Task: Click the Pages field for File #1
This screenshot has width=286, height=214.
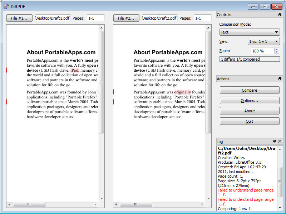Action: 95,18
